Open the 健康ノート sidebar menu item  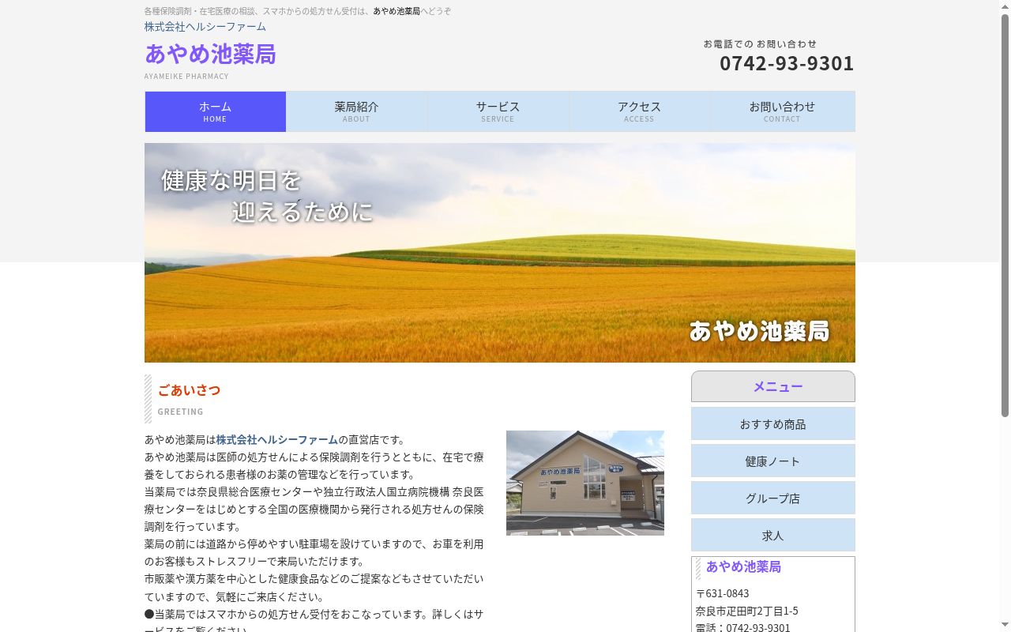[x=772, y=461]
